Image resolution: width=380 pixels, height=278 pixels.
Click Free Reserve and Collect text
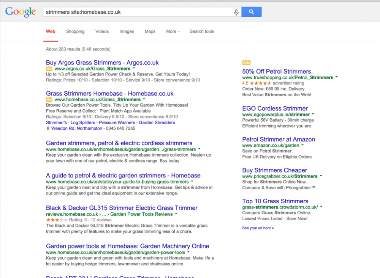pos(71,111)
